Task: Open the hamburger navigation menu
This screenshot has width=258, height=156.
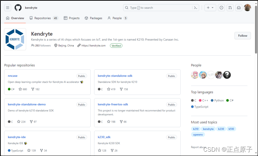Action: tap(8, 8)
